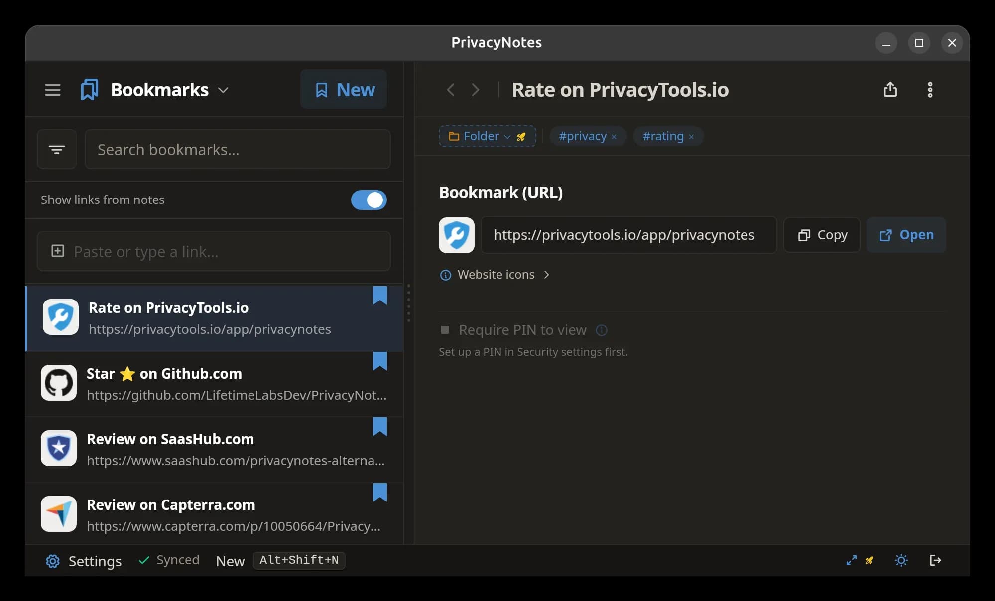Screen dimensions: 995x601
Task: Click the GitHub logo icon
Action: pos(59,383)
